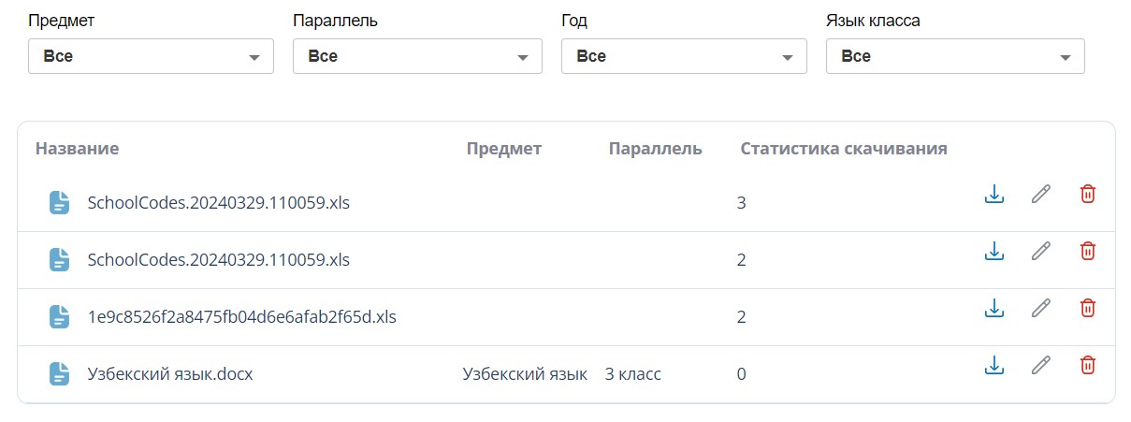Open the Язык класса filter dropdown
Viewport: 1131px width, 422px height.
tap(955, 56)
